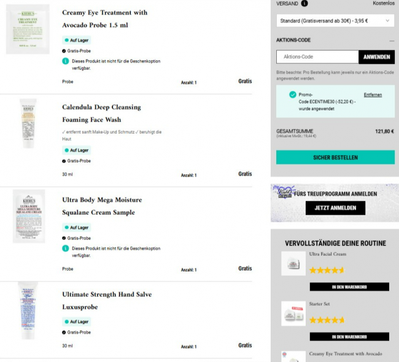Open Ultra Body Mega Moisture Squalane Cream Sample

pyautogui.click(x=102, y=206)
